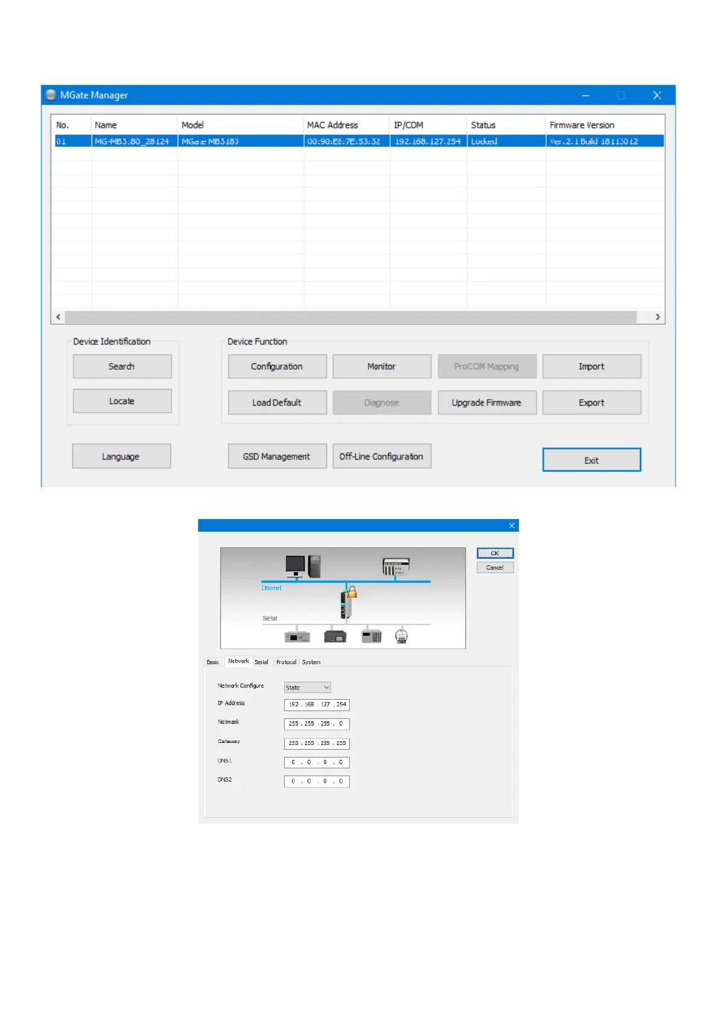Close the configuration dialog with X

pyautogui.click(x=512, y=526)
